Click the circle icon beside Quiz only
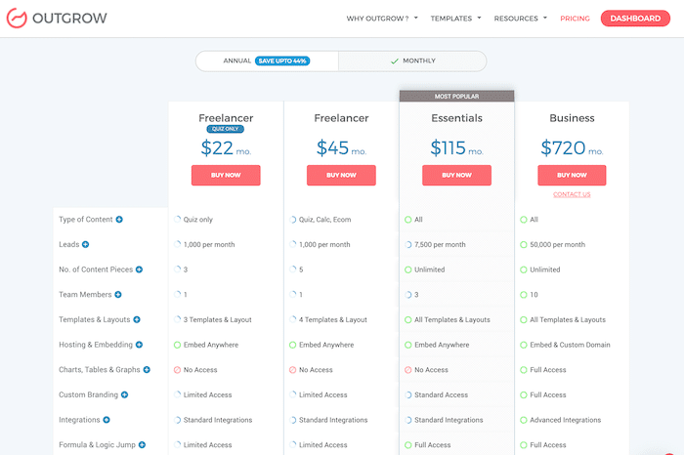 pyautogui.click(x=177, y=220)
